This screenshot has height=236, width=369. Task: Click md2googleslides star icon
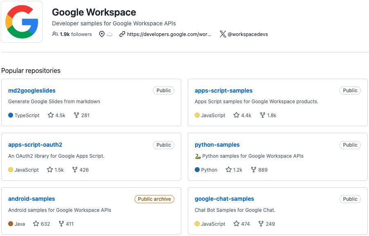point(51,115)
